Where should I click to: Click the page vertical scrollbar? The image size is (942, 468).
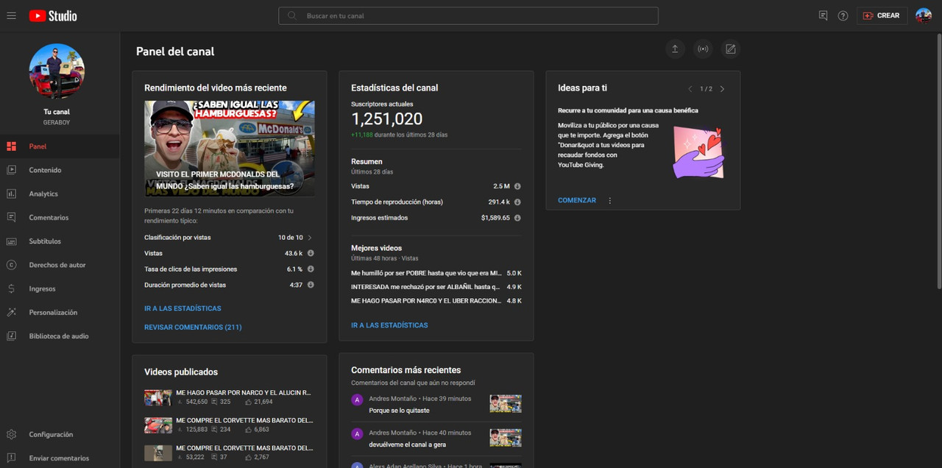point(939,160)
